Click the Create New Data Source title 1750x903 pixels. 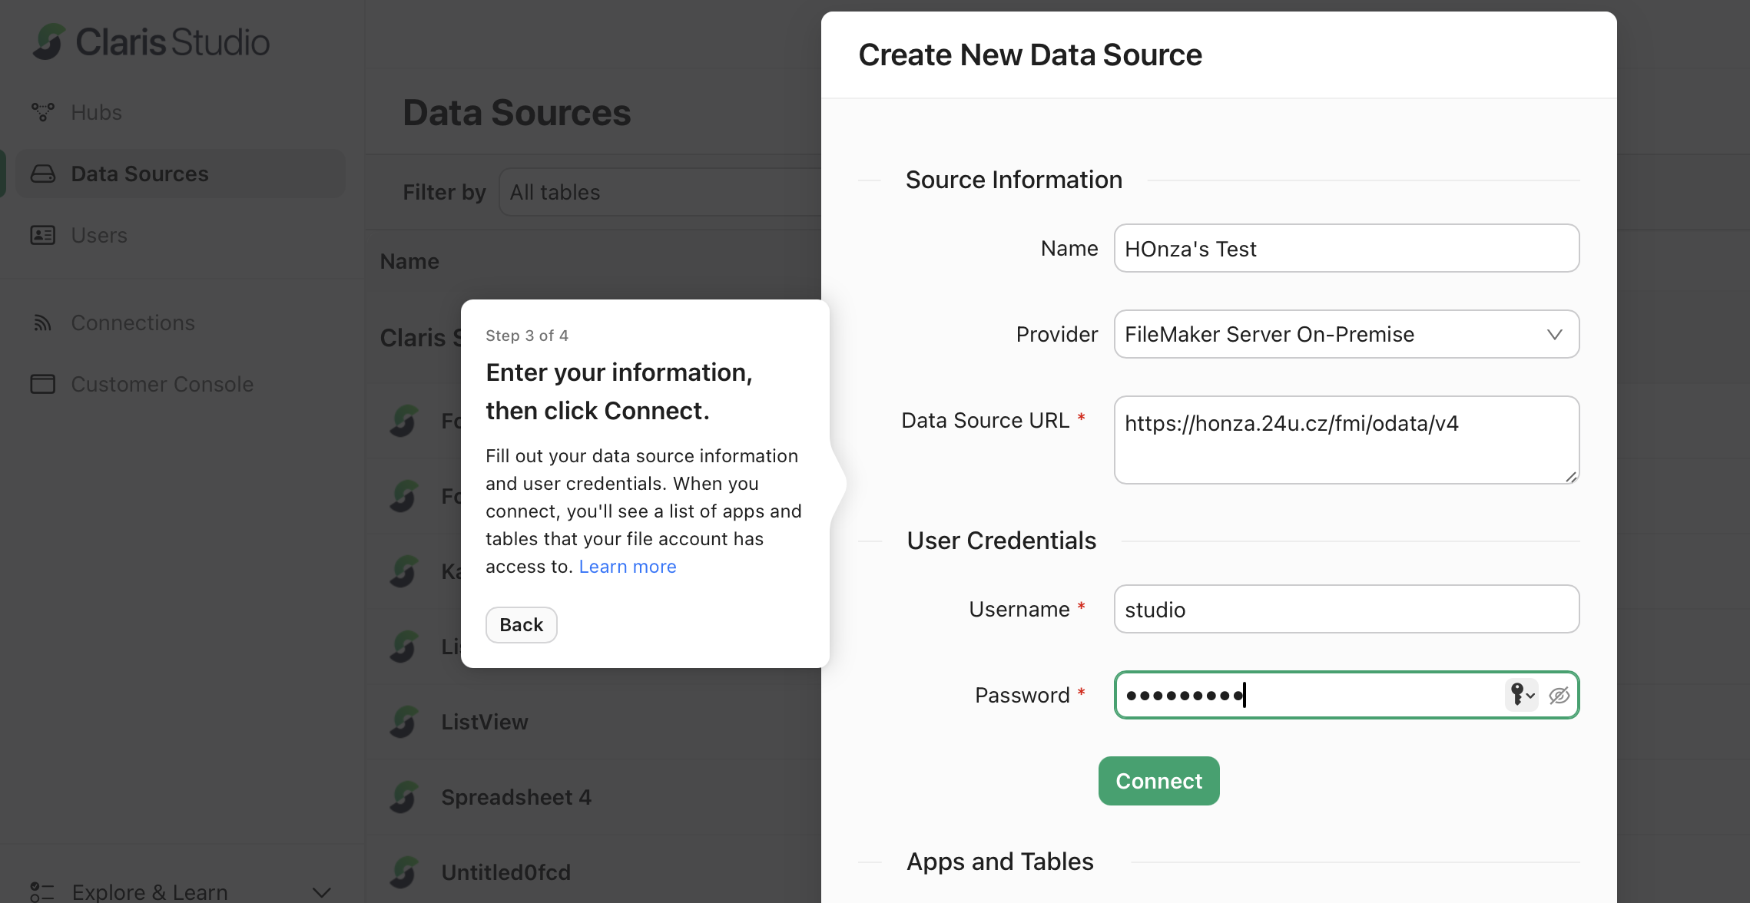pyautogui.click(x=1030, y=55)
